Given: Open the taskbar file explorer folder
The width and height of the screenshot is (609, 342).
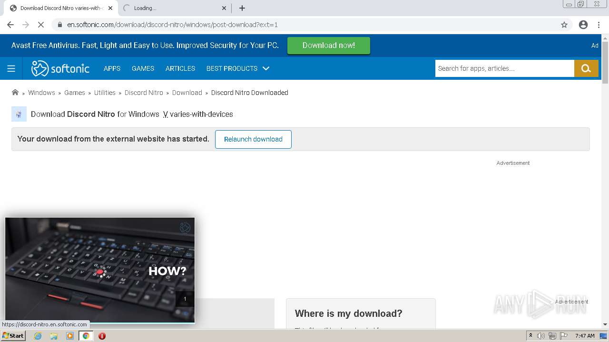Looking at the screenshot, I should [54, 336].
